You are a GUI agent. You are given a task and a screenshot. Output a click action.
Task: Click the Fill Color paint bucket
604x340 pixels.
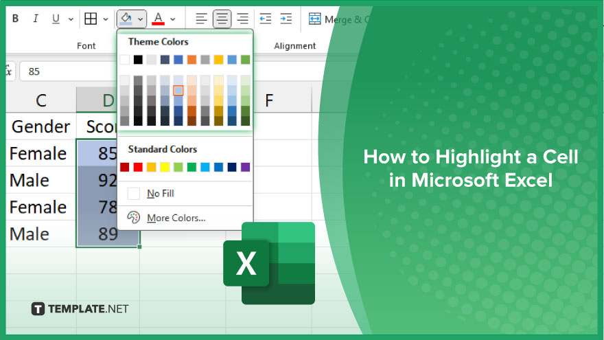126,19
